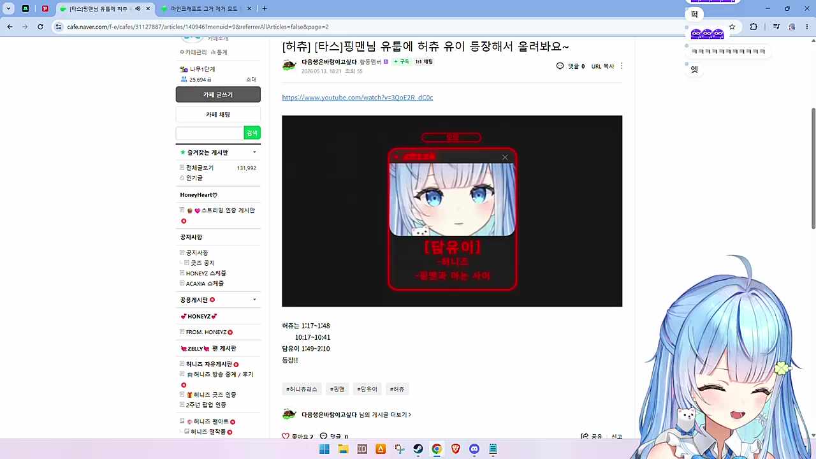This screenshot has height=459, width=816.
Task: Open Windows Start button on taskbar
Action: [x=324, y=449]
